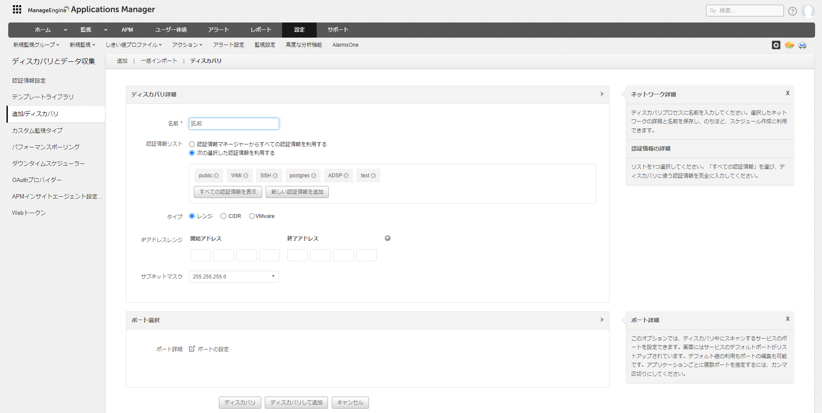Image resolution: width=822 pixels, height=413 pixels.
Task: Expand the 監視 menu arrow
Action: point(106,30)
